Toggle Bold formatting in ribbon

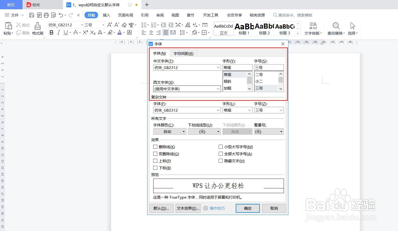coord(51,32)
